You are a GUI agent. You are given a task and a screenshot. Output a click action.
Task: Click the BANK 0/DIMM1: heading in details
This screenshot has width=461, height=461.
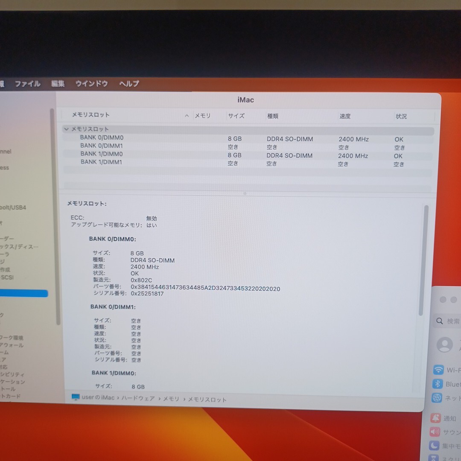pyautogui.click(x=113, y=306)
